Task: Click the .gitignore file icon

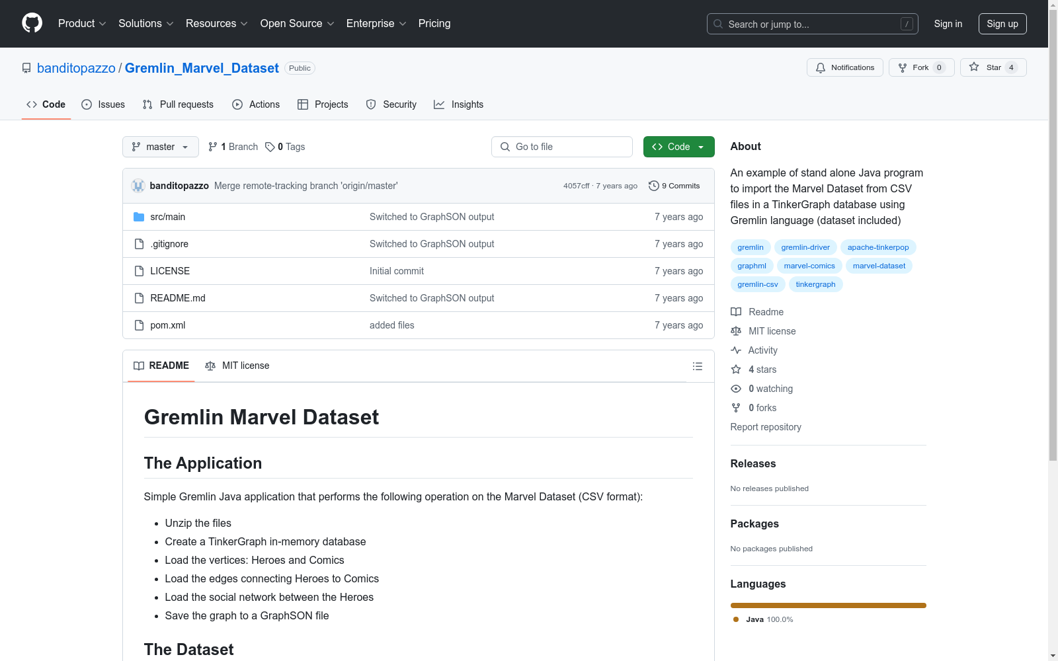Action: point(139,244)
